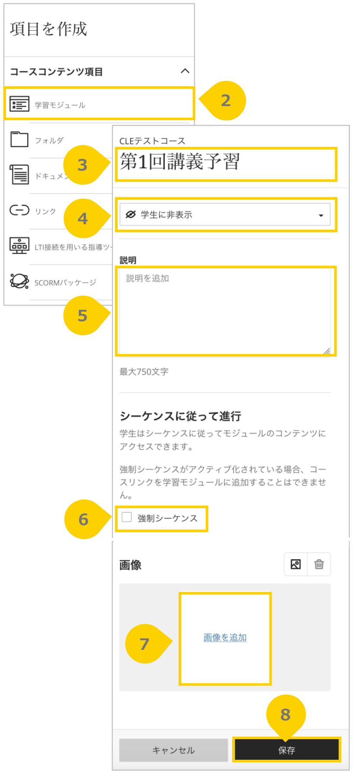Click the フォルダ folder icon

tap(19, 139)
